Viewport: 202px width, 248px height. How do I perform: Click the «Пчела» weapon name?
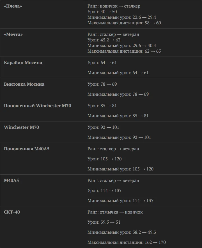[x=13, y=6]
